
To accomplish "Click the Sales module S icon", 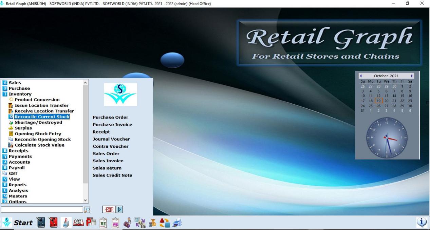I will pos(5,83).
